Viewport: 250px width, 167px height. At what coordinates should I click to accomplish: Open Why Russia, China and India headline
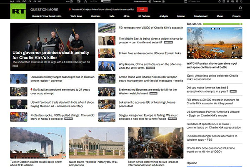[x=150, y=66]
